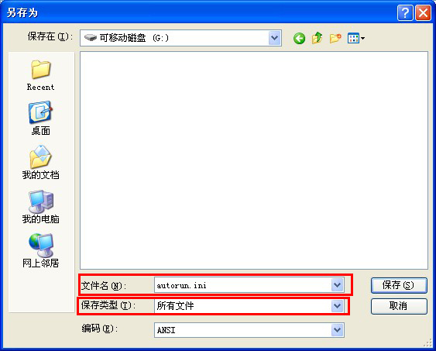Expand the 保存在 location dropdown
Screen dimensions: 436x351
point(275,38)
